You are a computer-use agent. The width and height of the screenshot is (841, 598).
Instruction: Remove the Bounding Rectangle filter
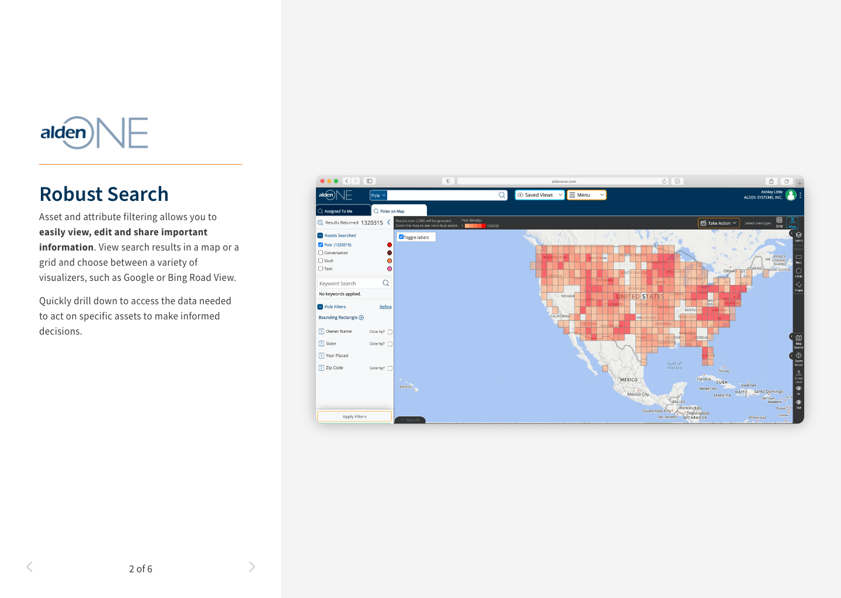click(x=362, y=318)
